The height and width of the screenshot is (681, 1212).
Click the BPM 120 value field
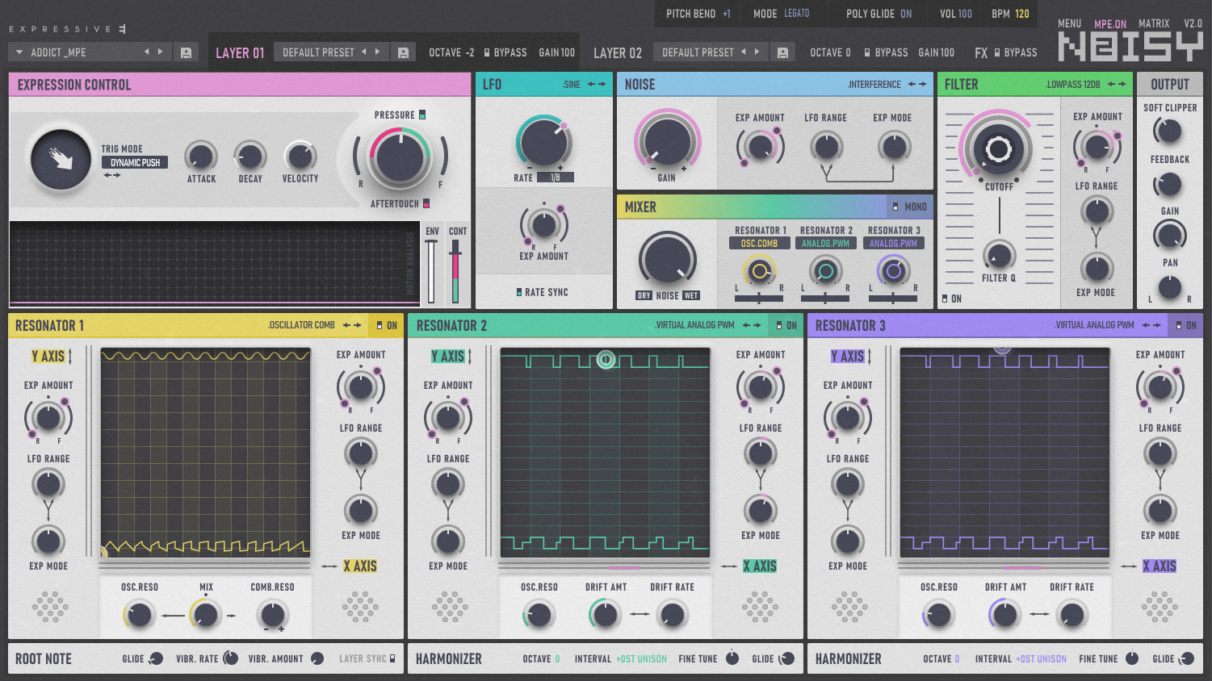[1021, 14]
